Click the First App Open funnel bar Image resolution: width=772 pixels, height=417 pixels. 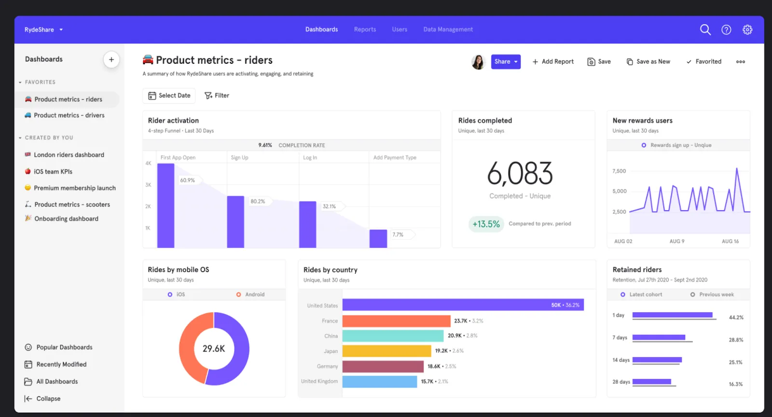coord(165,206)
